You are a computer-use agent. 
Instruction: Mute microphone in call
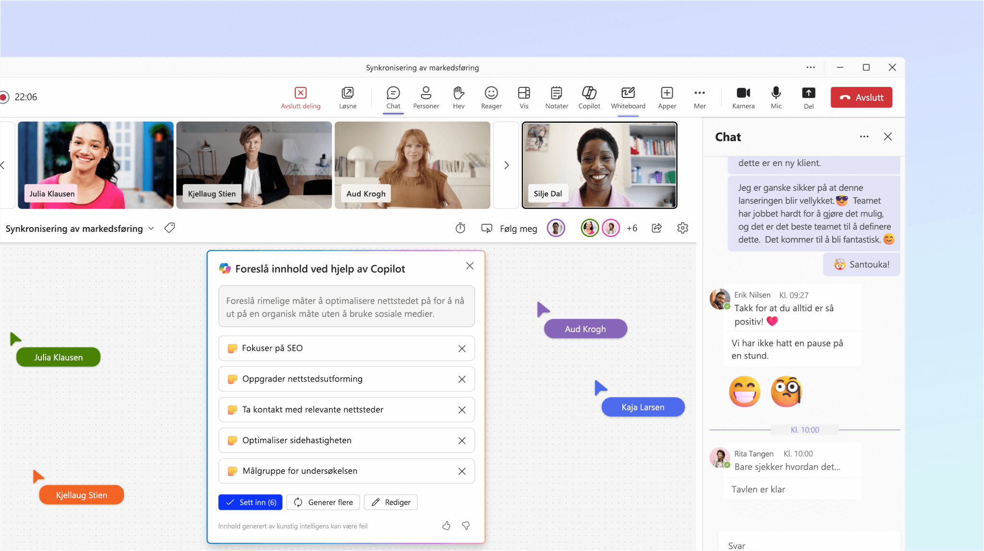pos(776,96)
